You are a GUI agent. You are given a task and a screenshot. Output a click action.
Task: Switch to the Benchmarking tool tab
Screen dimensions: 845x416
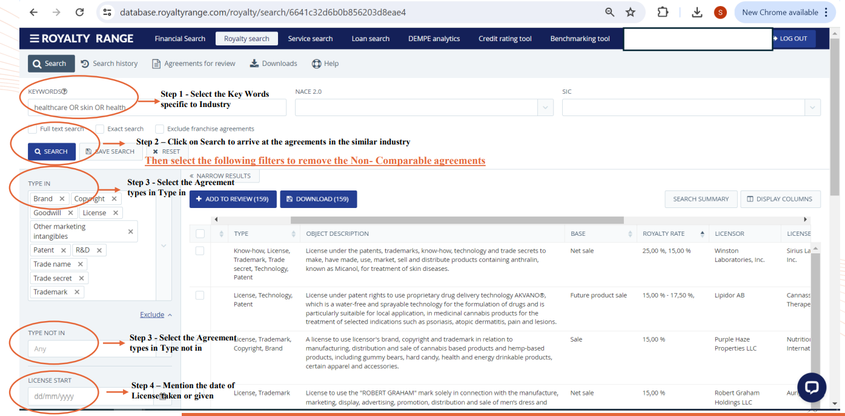tap(580, 39)
